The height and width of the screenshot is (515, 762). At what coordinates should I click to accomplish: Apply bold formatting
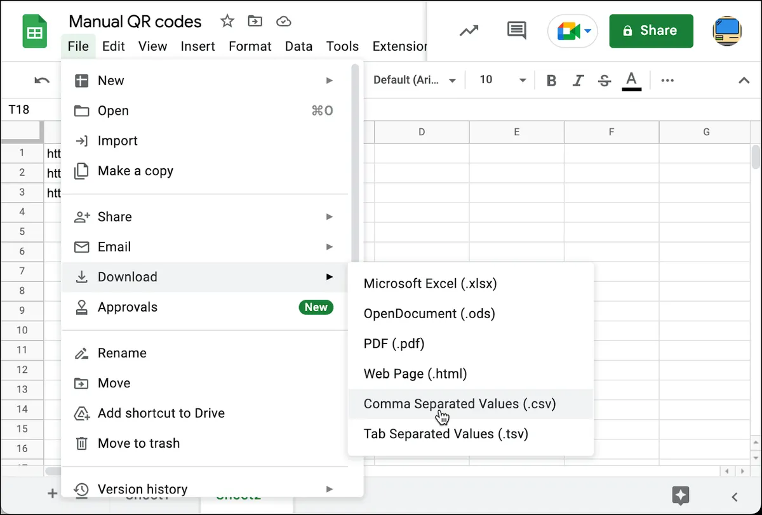[x=551, y=80]
